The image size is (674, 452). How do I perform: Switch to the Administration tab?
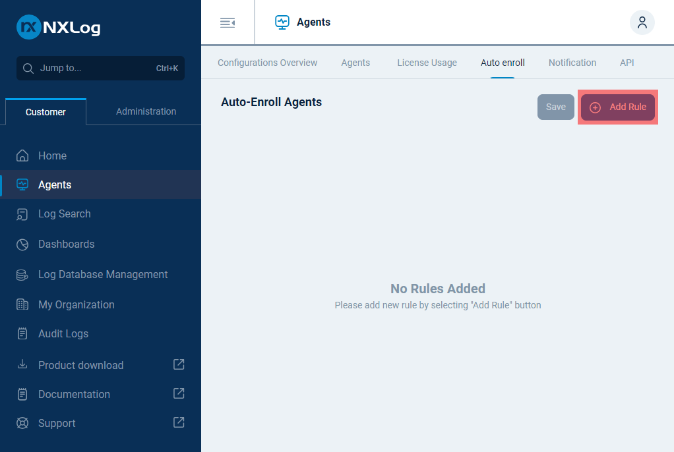[x=146, y=111]
